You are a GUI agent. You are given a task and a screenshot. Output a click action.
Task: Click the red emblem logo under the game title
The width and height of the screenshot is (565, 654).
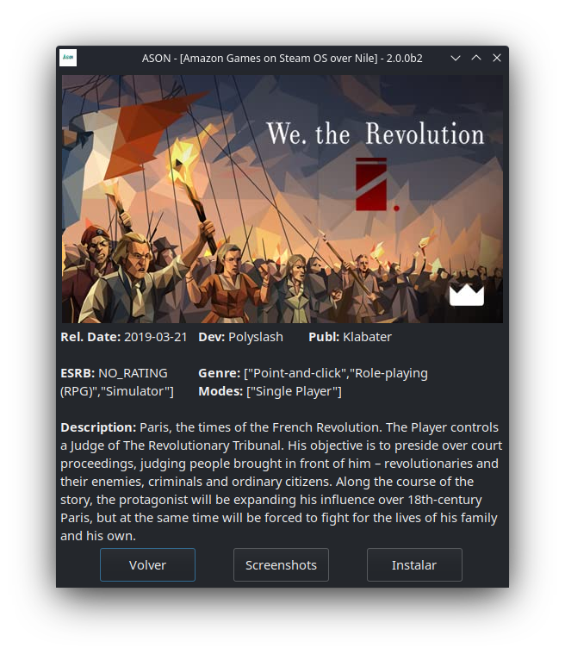click(x=373, y=184)
